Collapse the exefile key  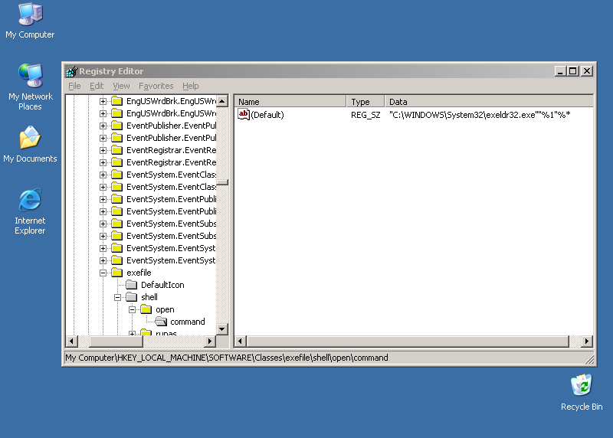103,273
